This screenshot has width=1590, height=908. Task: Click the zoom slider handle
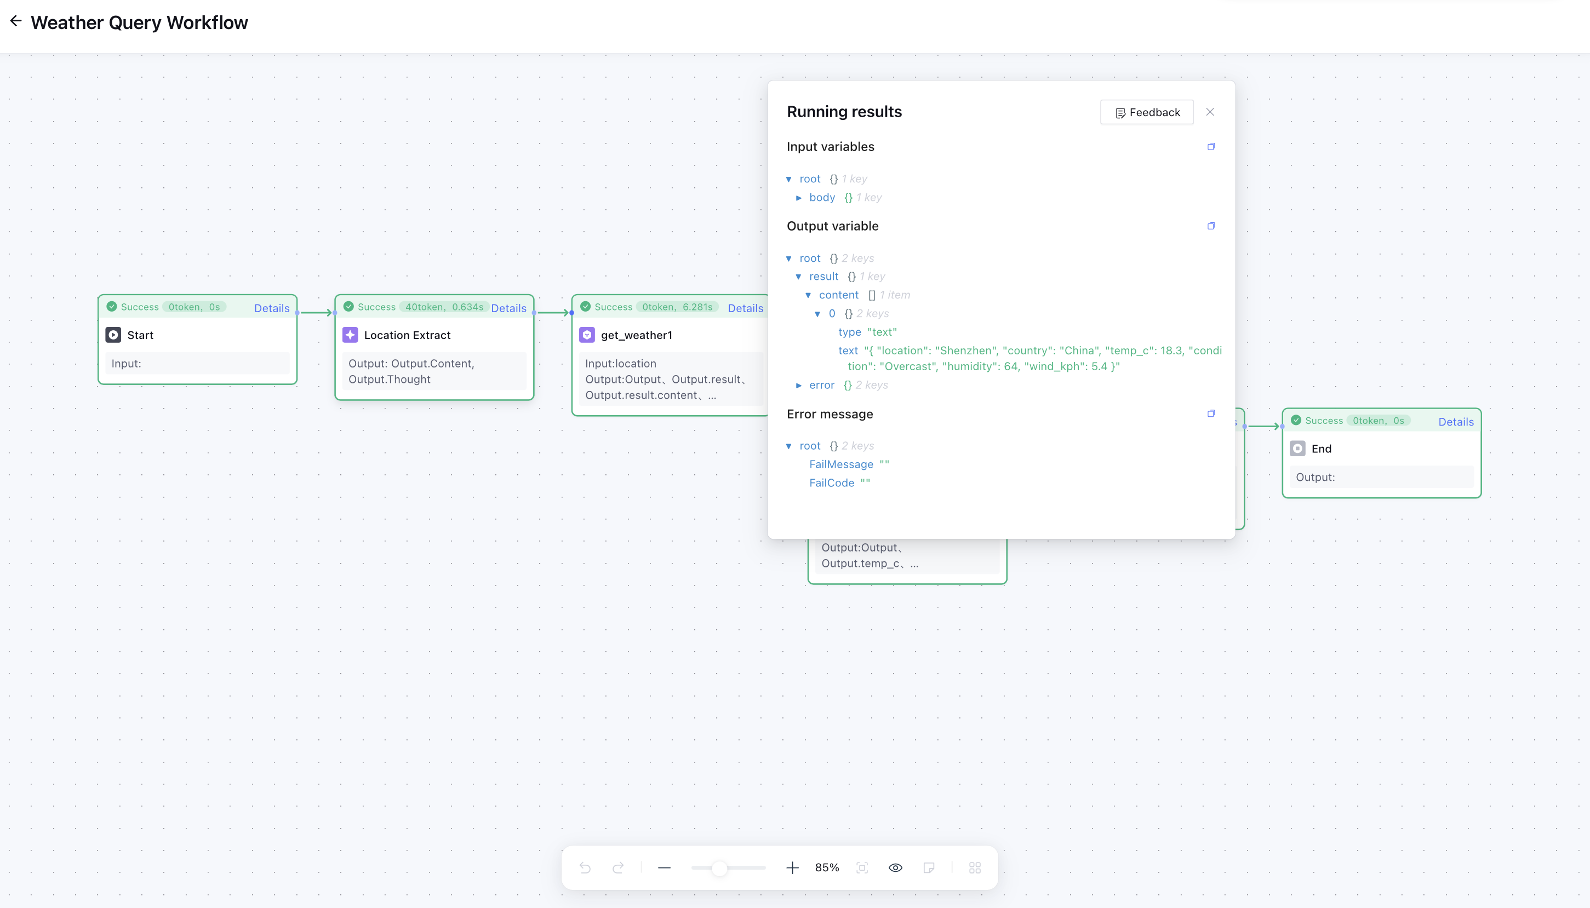[x=720, y=867]
